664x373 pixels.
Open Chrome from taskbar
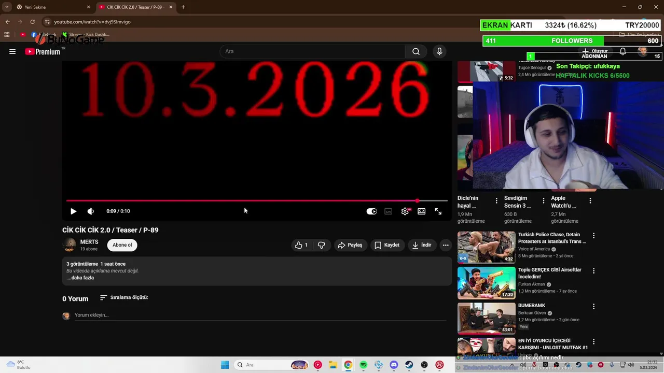[348, 365]
